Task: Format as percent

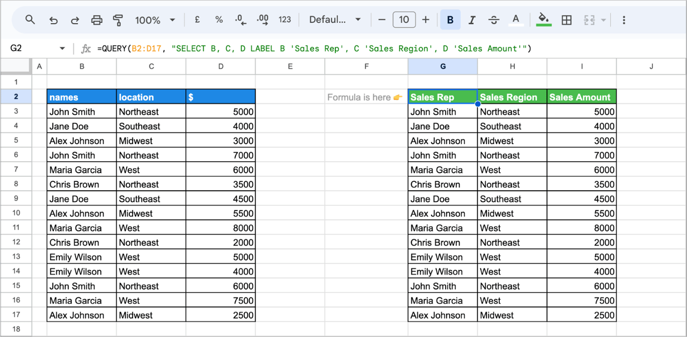Action: 219,20
